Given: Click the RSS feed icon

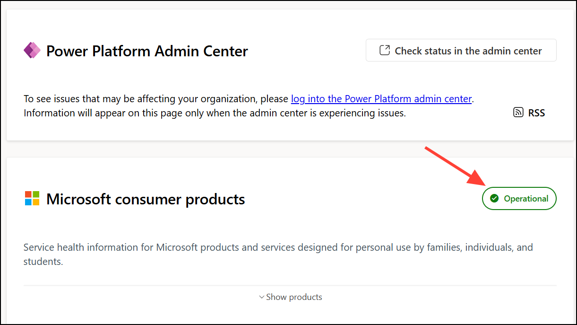Looking at the screenshot, I should point(518,113).
